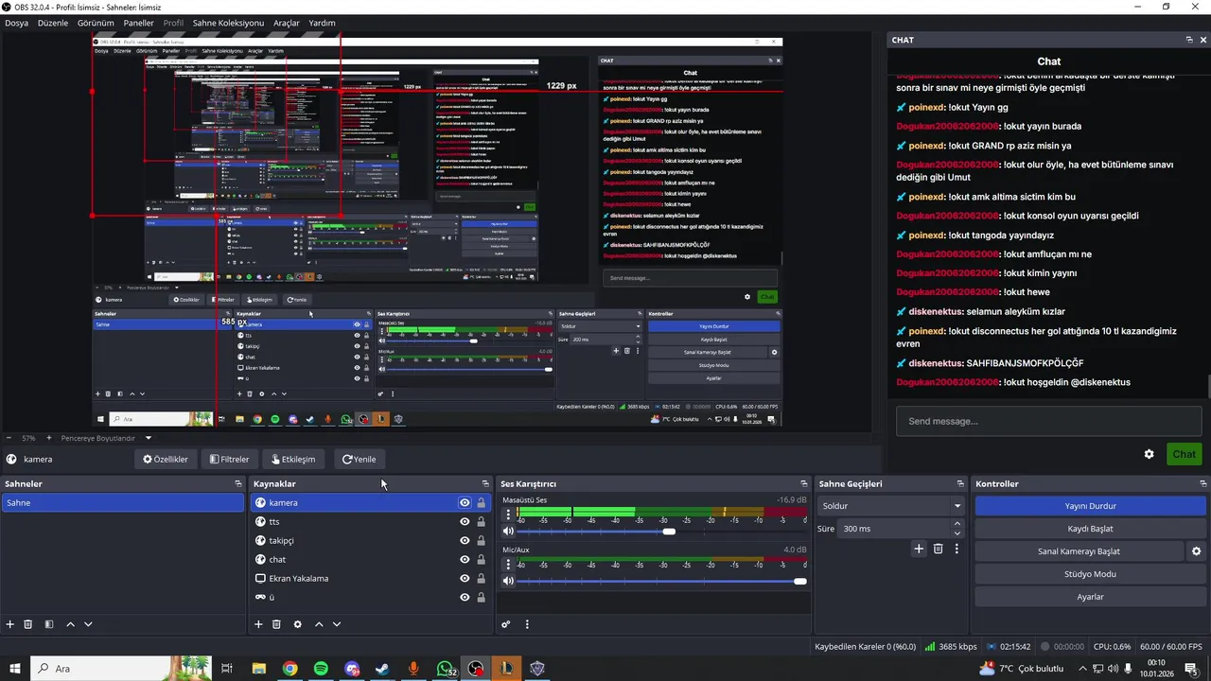
Task: Open source Filtreler button
Action: tap(230, 459)
